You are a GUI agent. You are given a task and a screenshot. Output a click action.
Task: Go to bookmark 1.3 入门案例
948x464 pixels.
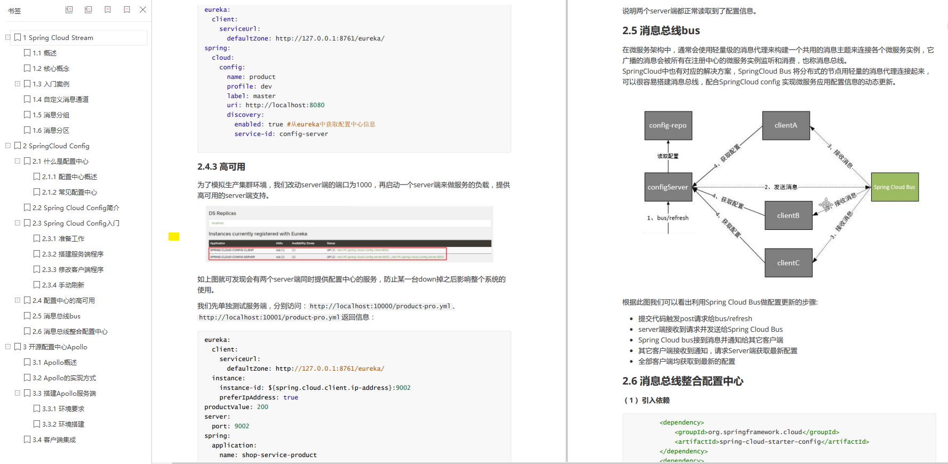[51, 84]
